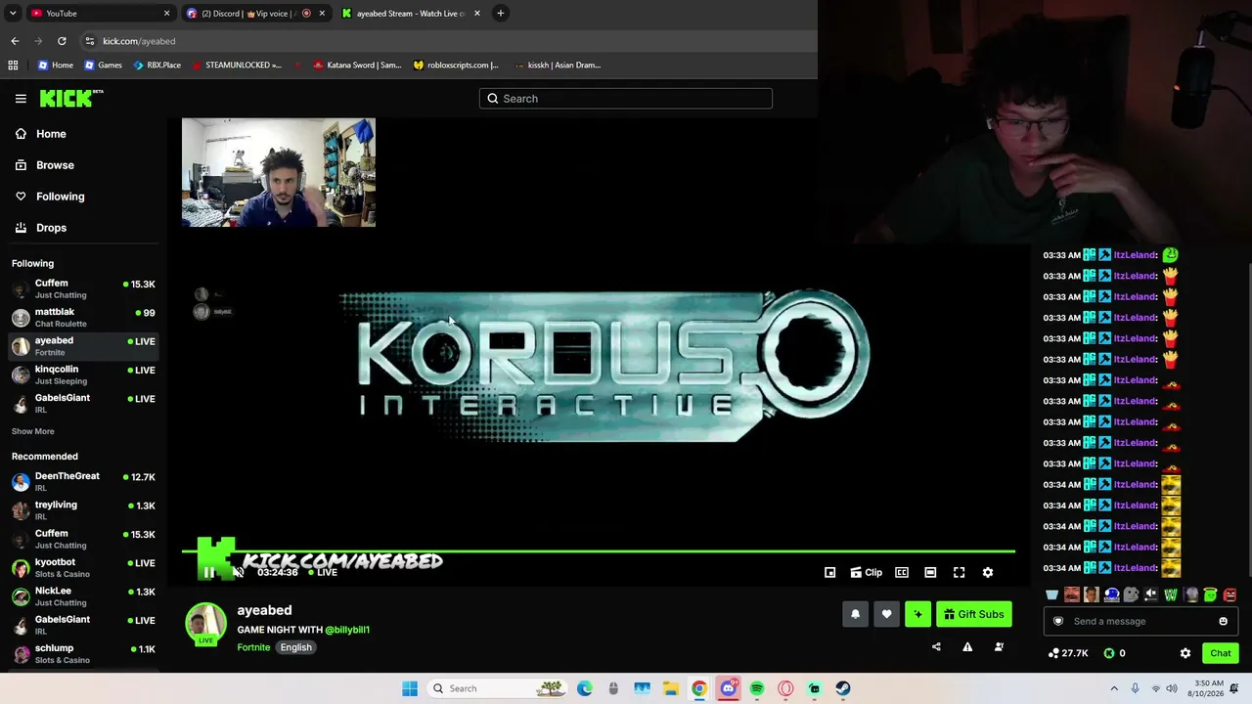Open DeenTheGreat in Recommended list
The width and height of the screenshot is (1252, 704).
[83, 481]
